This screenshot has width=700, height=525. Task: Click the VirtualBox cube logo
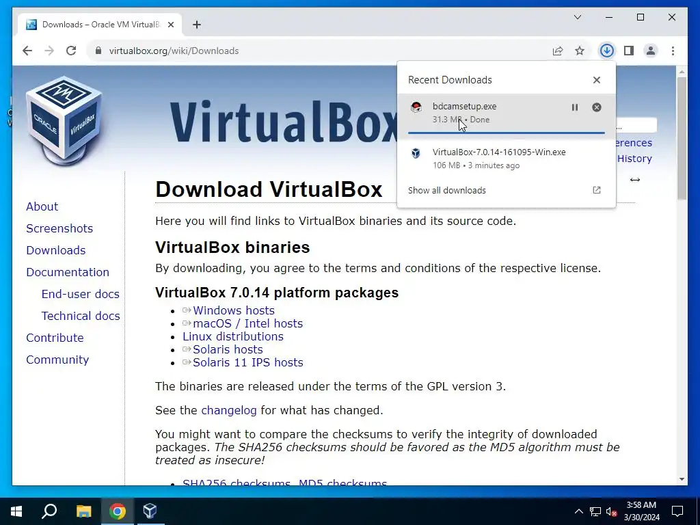[64, 120]
